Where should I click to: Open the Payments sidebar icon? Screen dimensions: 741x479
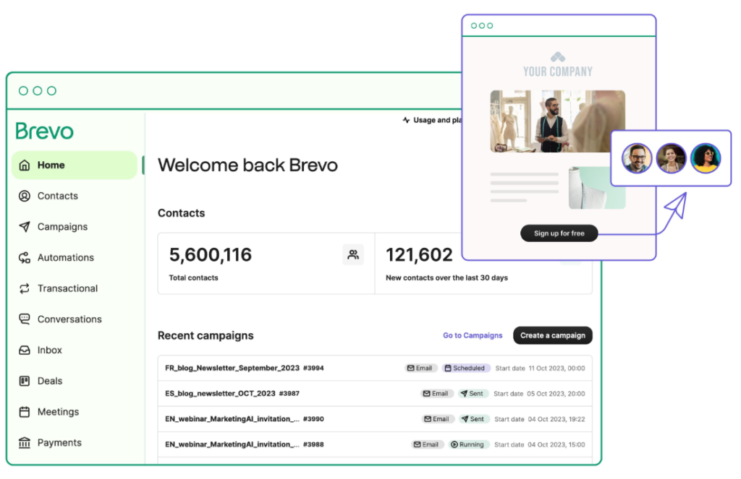(x=25, y=442)
